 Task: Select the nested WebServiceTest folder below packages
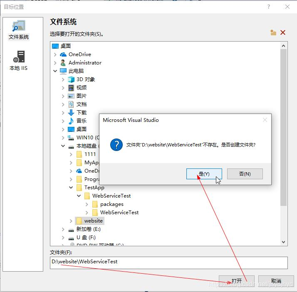tap(119, 213)
